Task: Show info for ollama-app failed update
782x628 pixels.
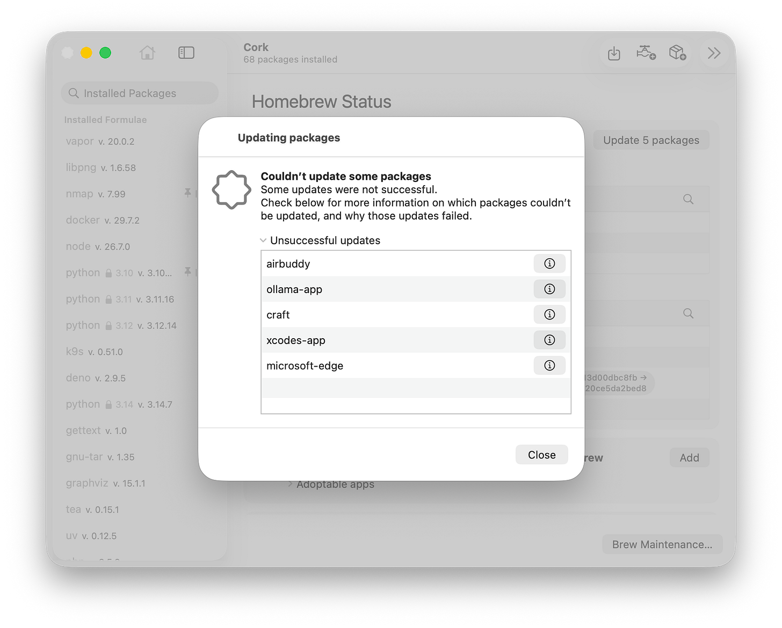Action: (549, 289)
